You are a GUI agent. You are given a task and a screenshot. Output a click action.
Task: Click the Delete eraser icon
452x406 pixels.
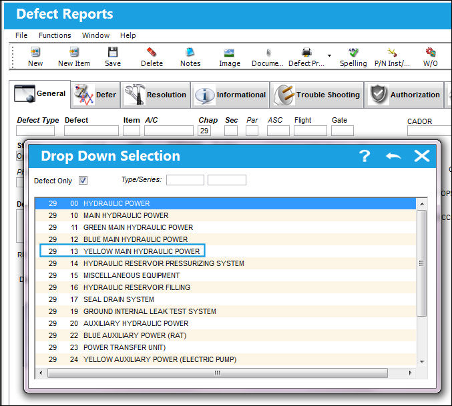click(152, 53)
